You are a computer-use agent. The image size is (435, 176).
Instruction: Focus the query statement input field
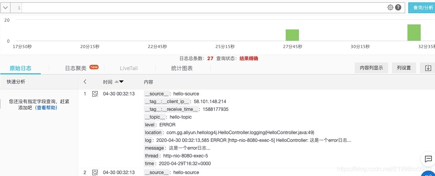tap(204, 8)
